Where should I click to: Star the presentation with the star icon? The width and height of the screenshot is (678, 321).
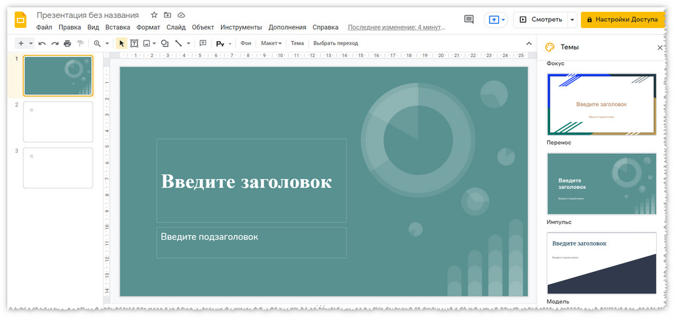154,15
